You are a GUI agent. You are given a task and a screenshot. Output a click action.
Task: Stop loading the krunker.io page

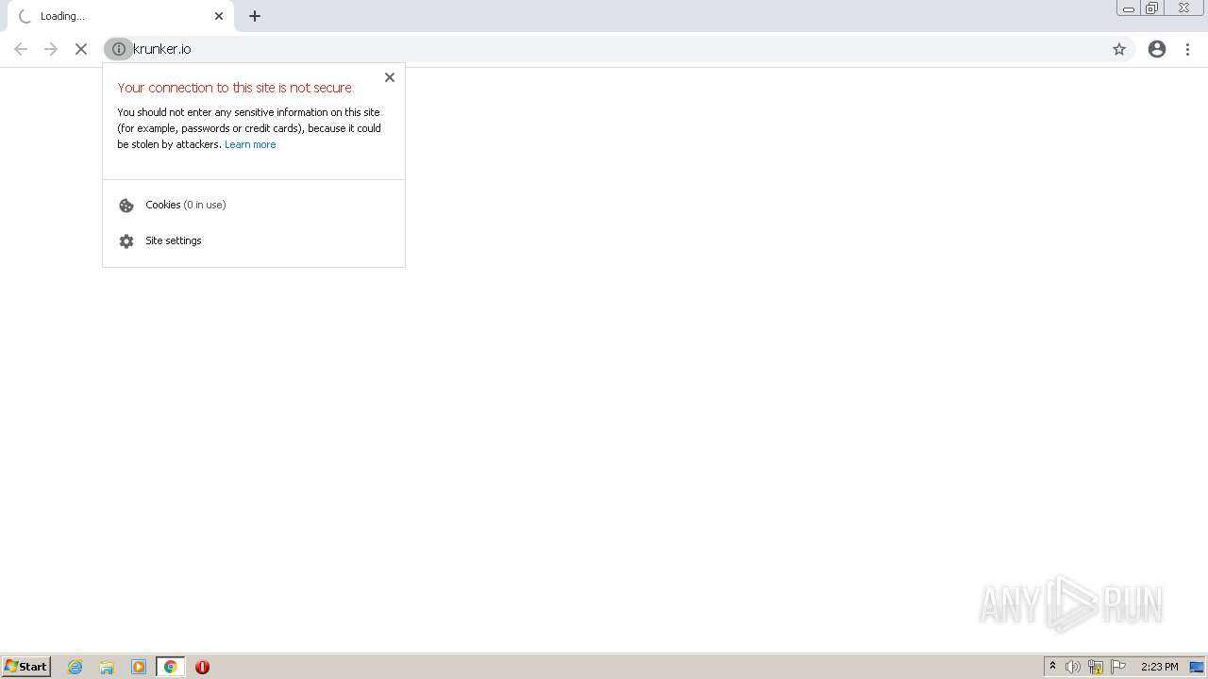pos(81,49)
